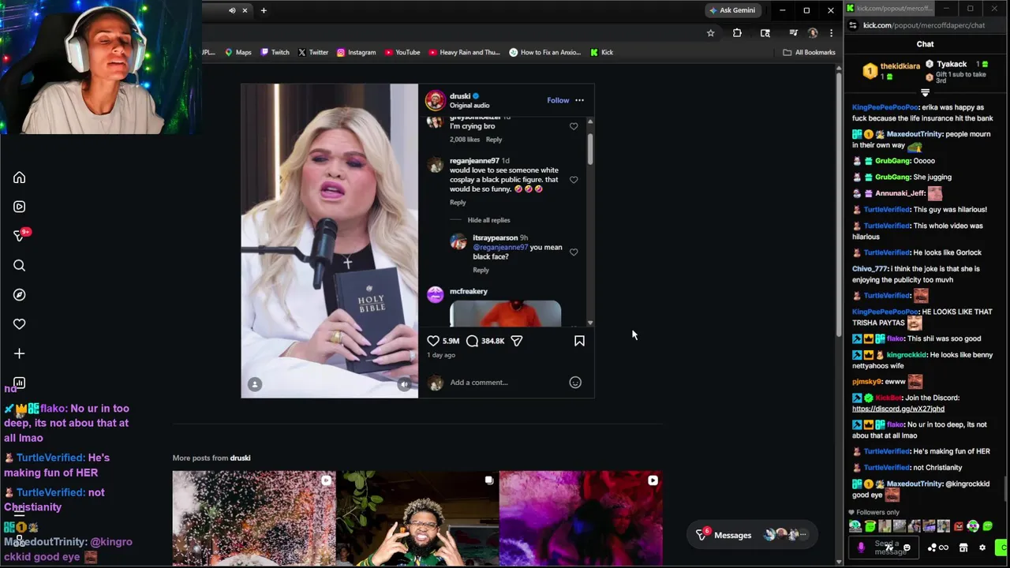Open Chrome media controls icon

tap(793, 33)
